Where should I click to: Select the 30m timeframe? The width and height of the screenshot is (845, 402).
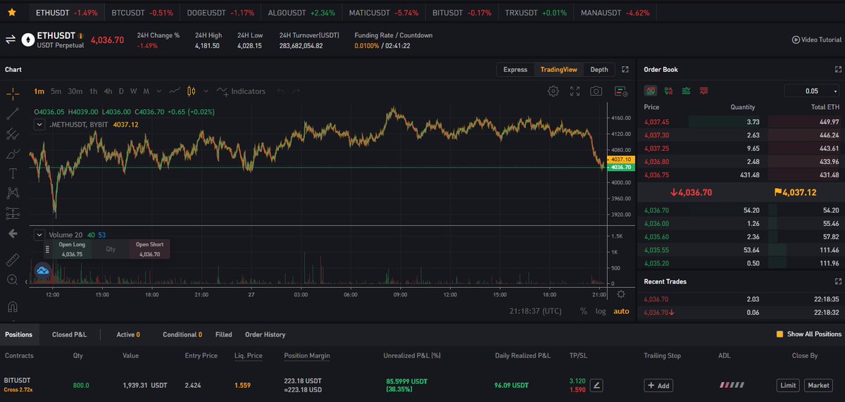pos(75,91)
